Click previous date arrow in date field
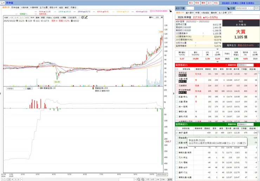This screenshot has height=181, width=260. 251,8
